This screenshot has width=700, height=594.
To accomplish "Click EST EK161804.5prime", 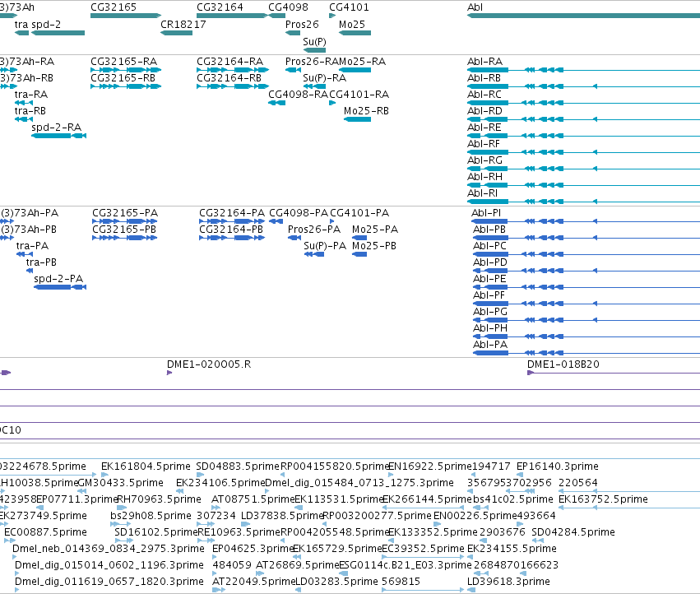I will coord(146,466).
